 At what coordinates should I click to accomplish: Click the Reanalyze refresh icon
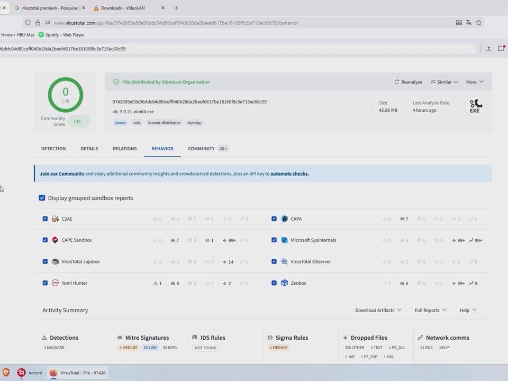tap(397, 82)
